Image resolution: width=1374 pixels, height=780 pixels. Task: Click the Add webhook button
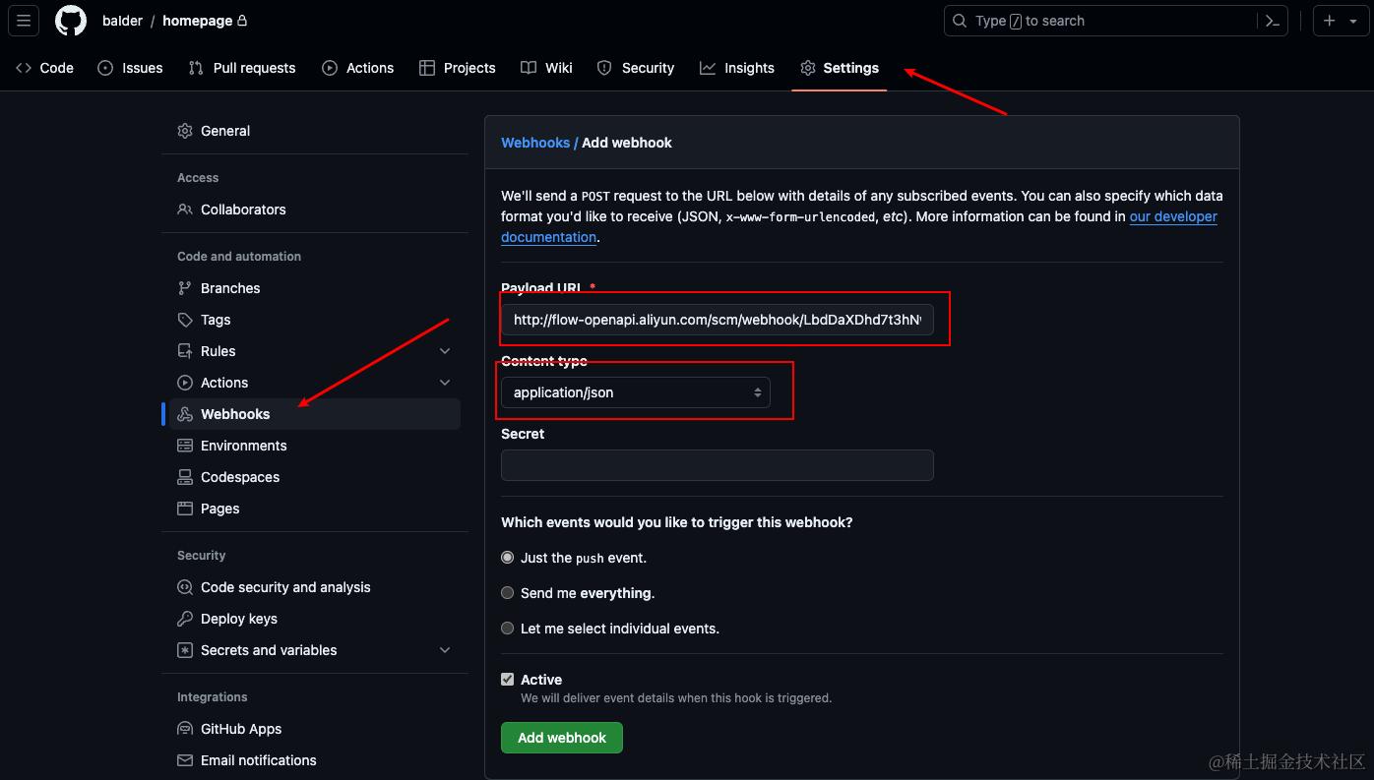coord(562,738)
